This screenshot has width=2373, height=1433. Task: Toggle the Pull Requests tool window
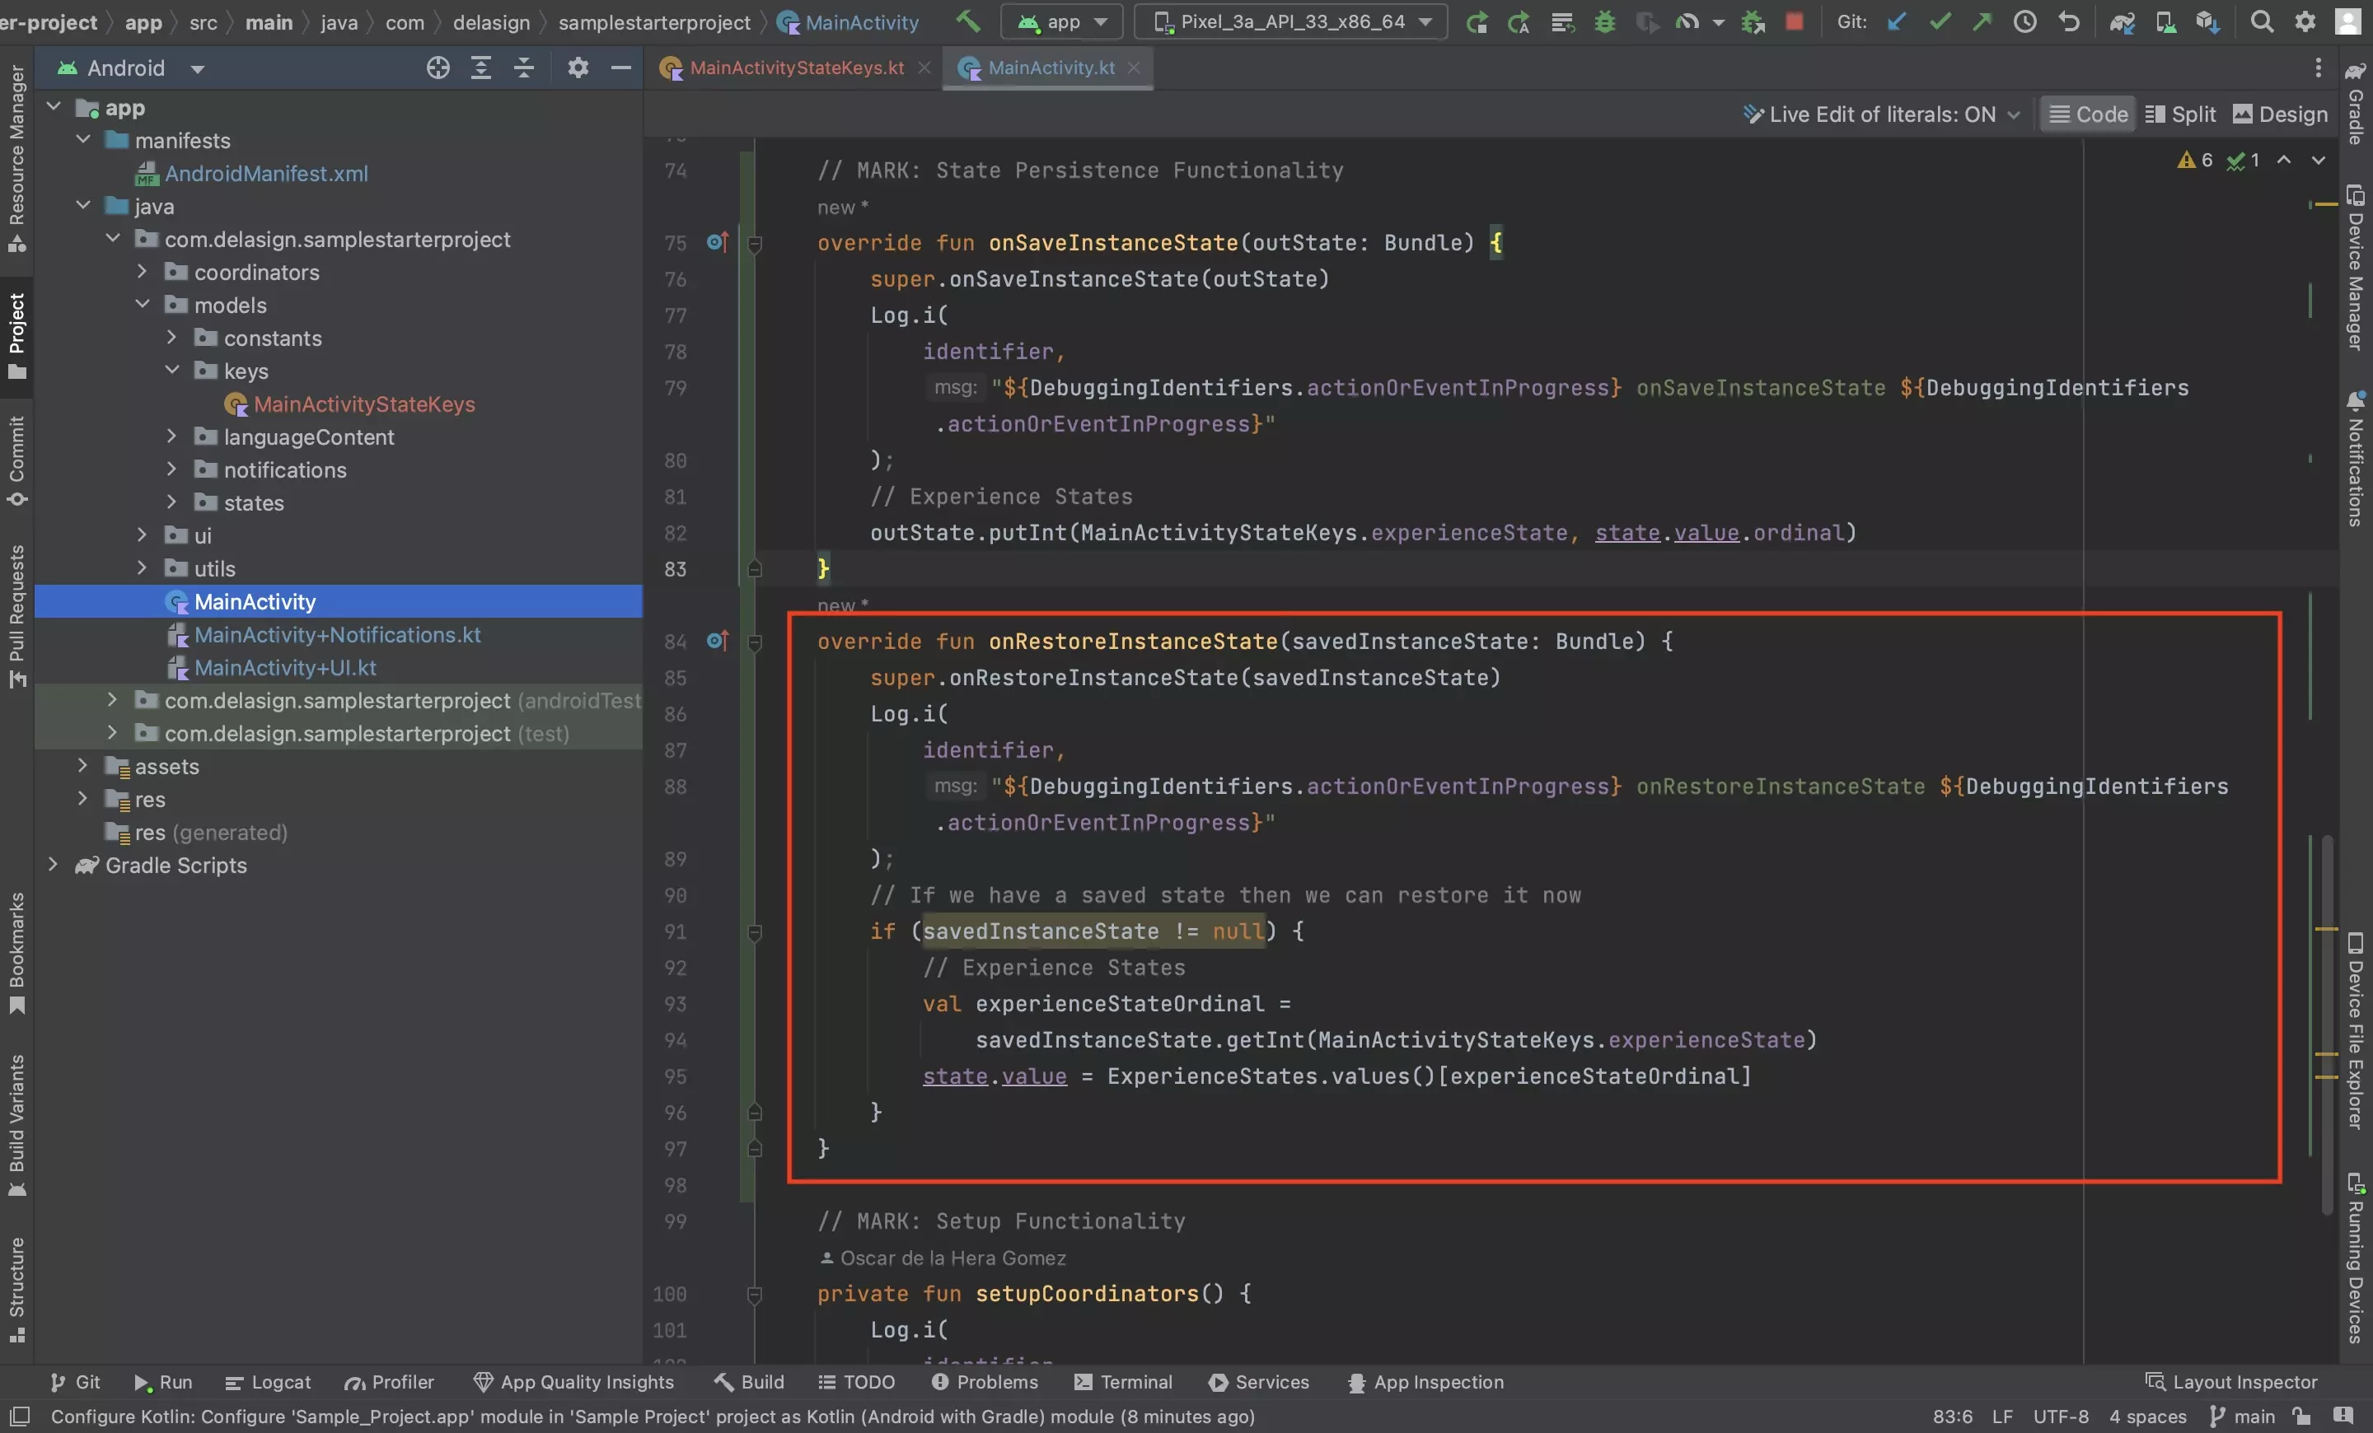pyautogui.click(x=16, y=615)
